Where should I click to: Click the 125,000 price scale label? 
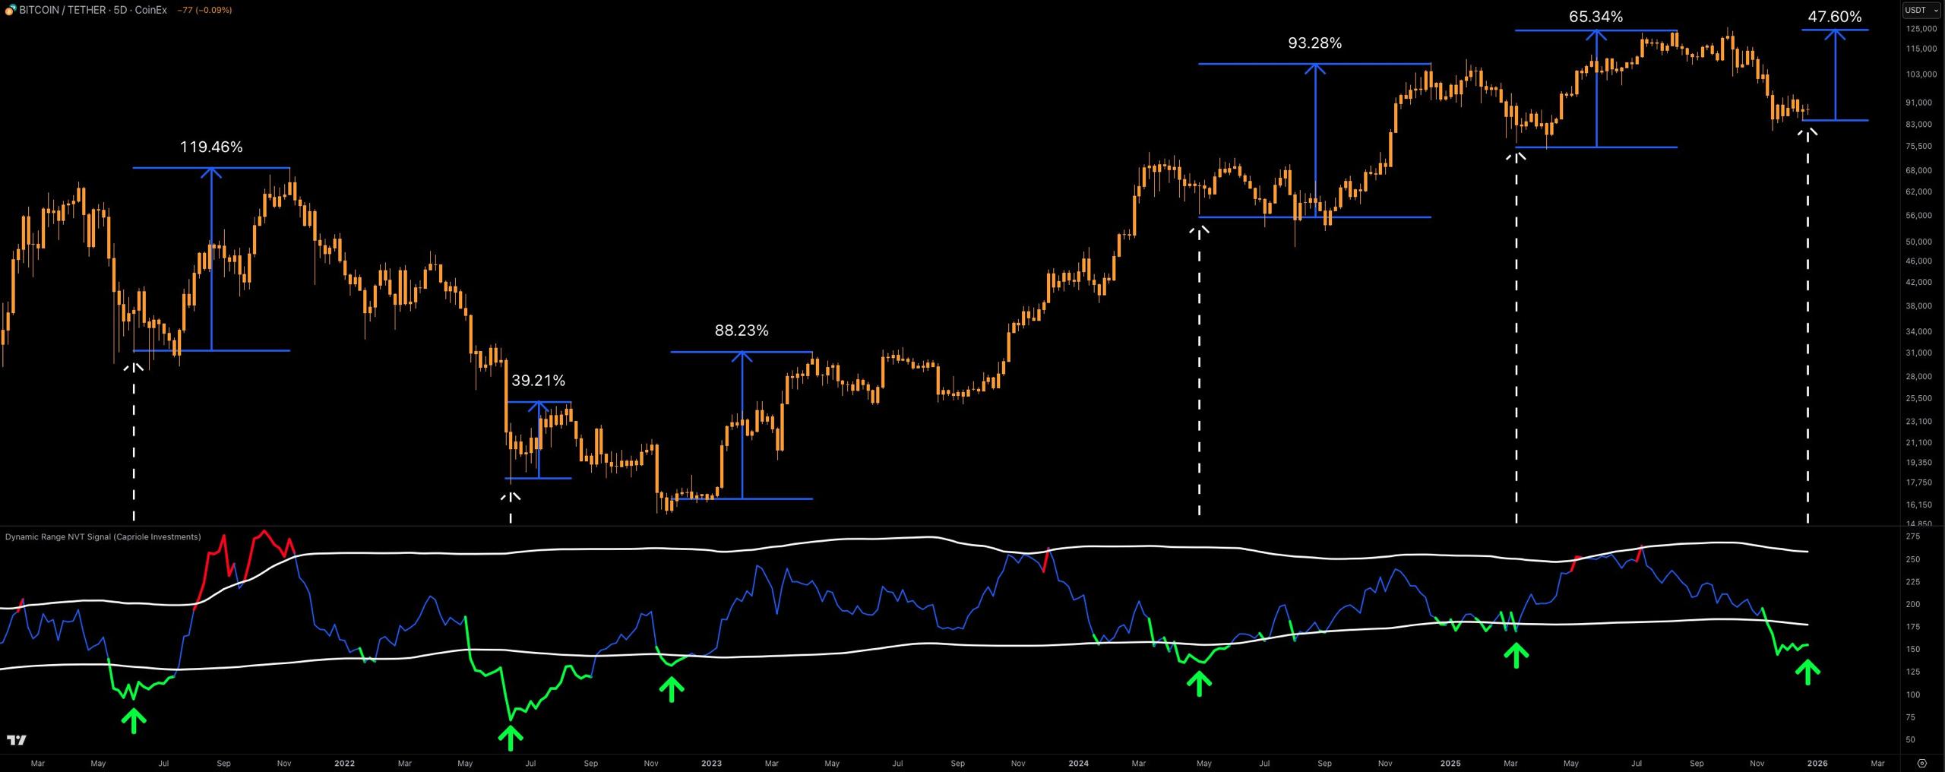click(x=1921, y=29)
